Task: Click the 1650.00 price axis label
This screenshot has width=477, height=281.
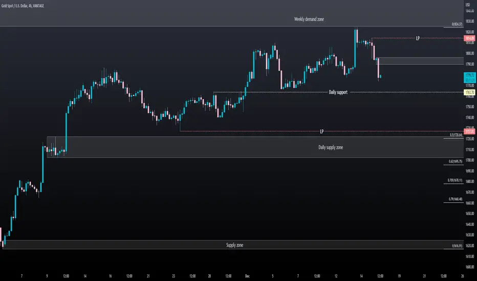Action: point(470,214)
